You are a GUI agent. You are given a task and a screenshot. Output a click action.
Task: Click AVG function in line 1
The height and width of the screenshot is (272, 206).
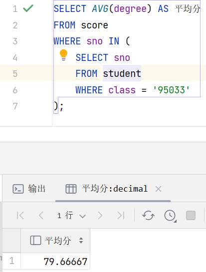(100, 8)
